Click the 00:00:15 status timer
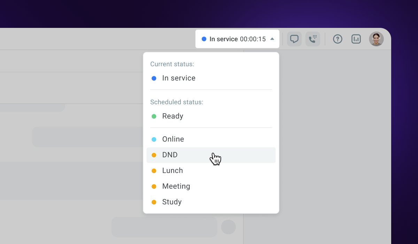 click(x=253, y=39)
